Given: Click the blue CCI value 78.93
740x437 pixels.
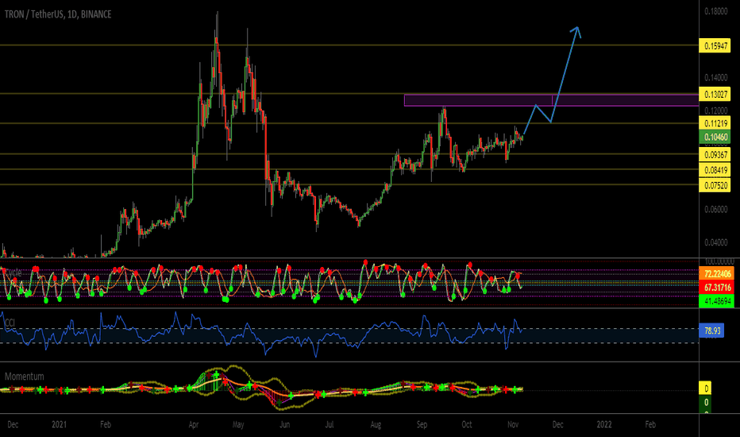Looking at the screenshot, I should (711, 331).
